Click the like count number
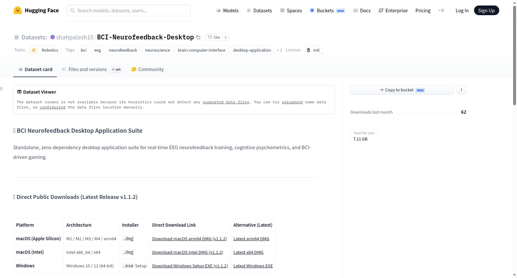 click(x=226, y=37)
